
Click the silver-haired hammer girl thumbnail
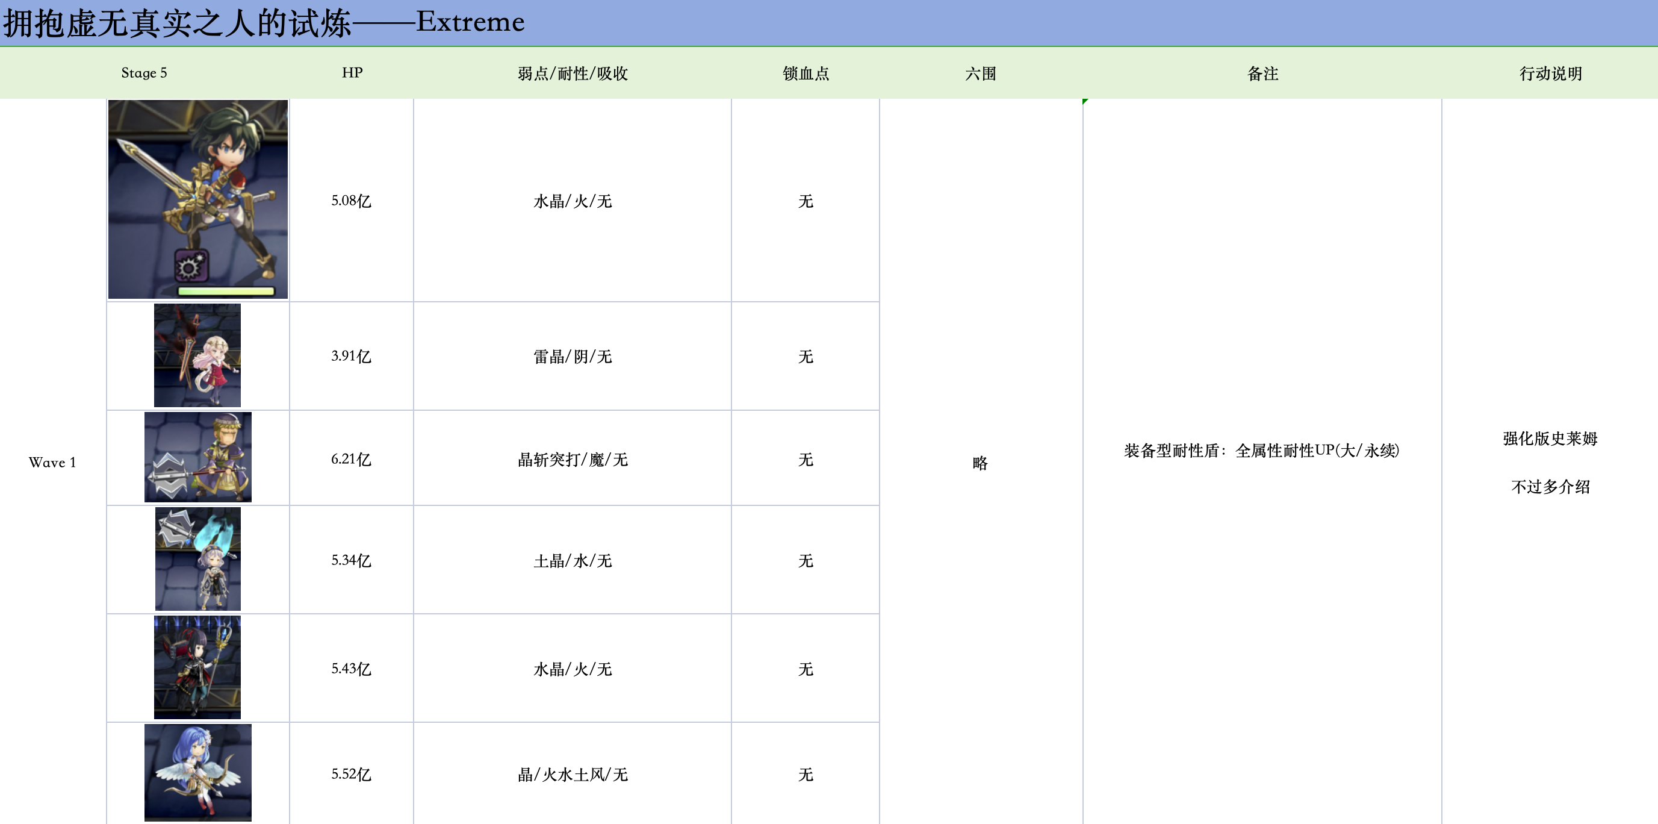197,559
